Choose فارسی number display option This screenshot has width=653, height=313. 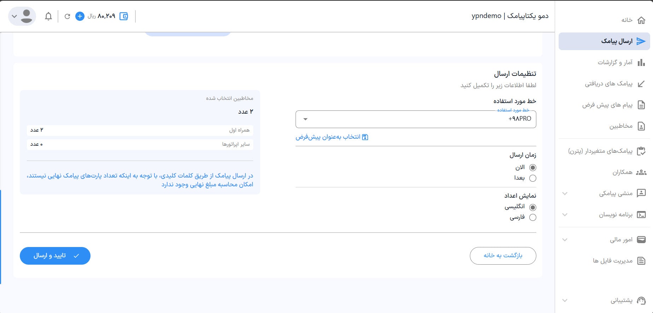532,217
